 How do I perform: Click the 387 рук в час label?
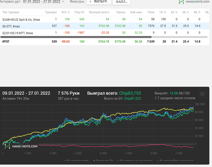tap(68, 99)
